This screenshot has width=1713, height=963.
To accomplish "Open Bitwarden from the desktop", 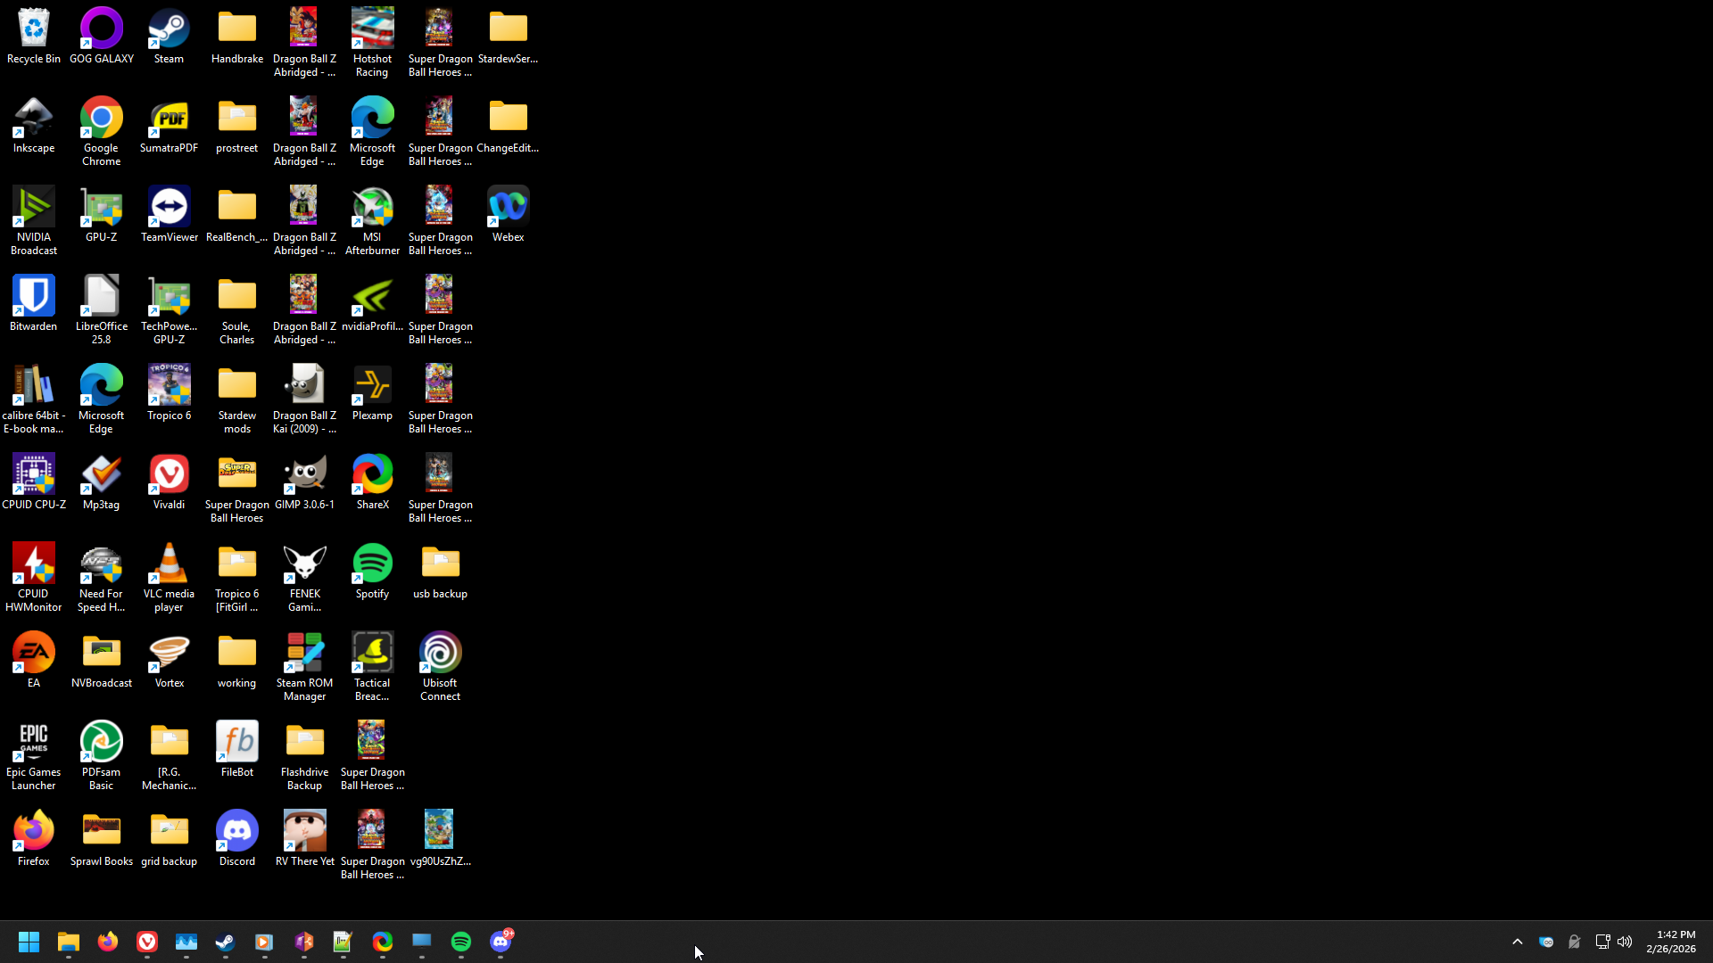I will coord(34,304).
